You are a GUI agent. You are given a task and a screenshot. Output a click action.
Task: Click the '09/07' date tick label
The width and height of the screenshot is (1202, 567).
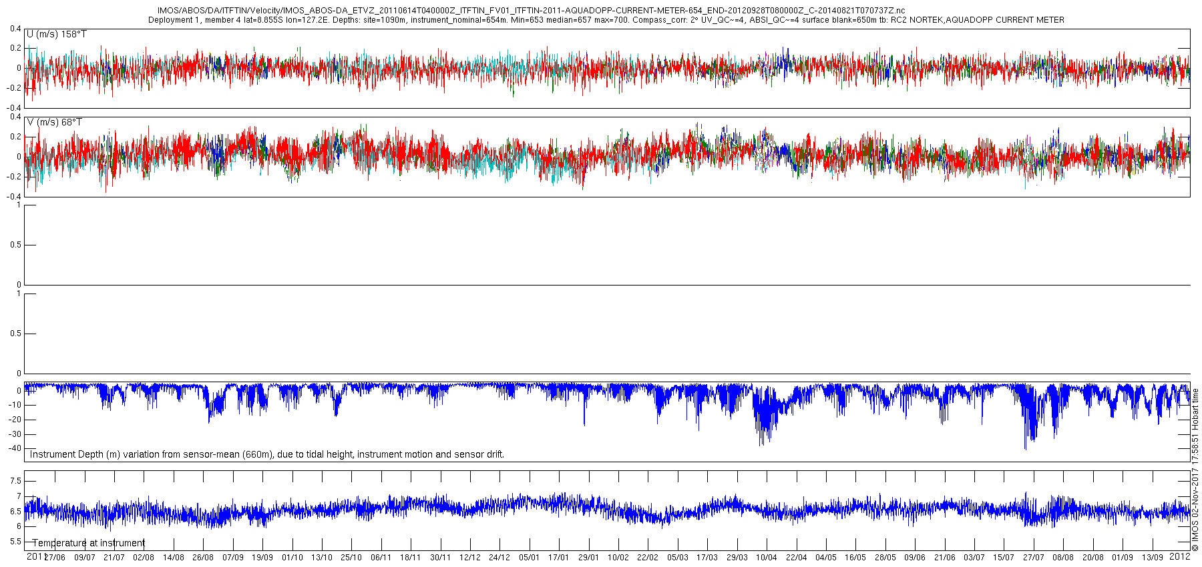pos(84,558)
